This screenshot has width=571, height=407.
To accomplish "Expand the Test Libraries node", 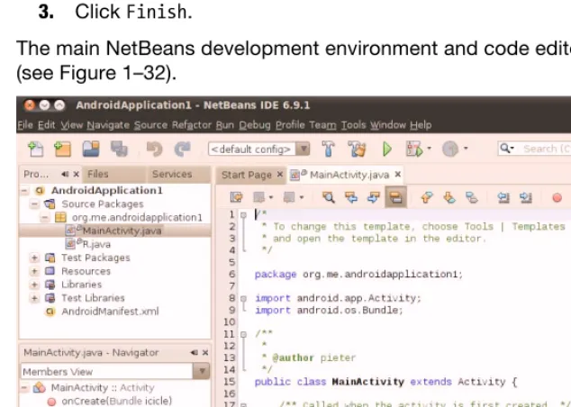I will tap(34, 298).
